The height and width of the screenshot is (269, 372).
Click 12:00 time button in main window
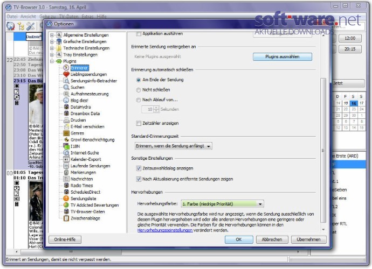tap(350, 38)
